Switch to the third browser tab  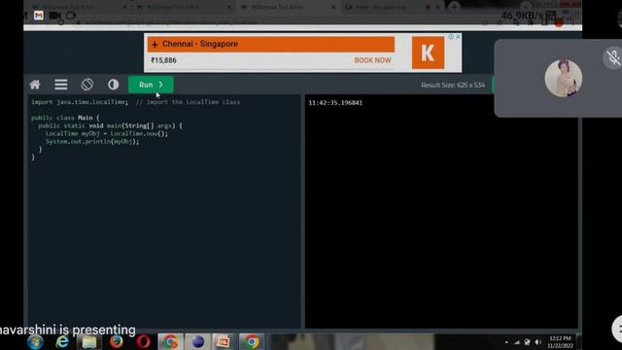[x=288, y=7]
